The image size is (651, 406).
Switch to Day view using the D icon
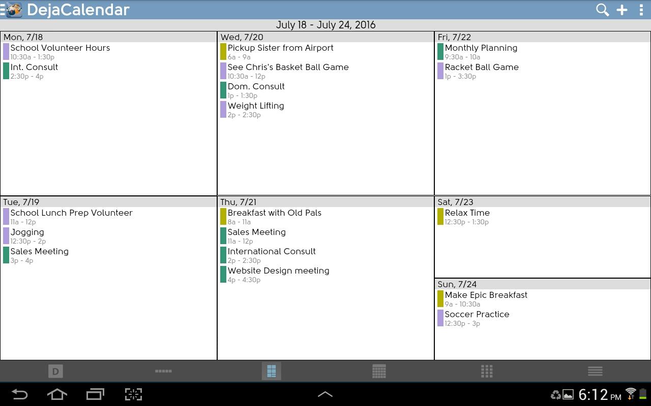[x=55, y=371]
